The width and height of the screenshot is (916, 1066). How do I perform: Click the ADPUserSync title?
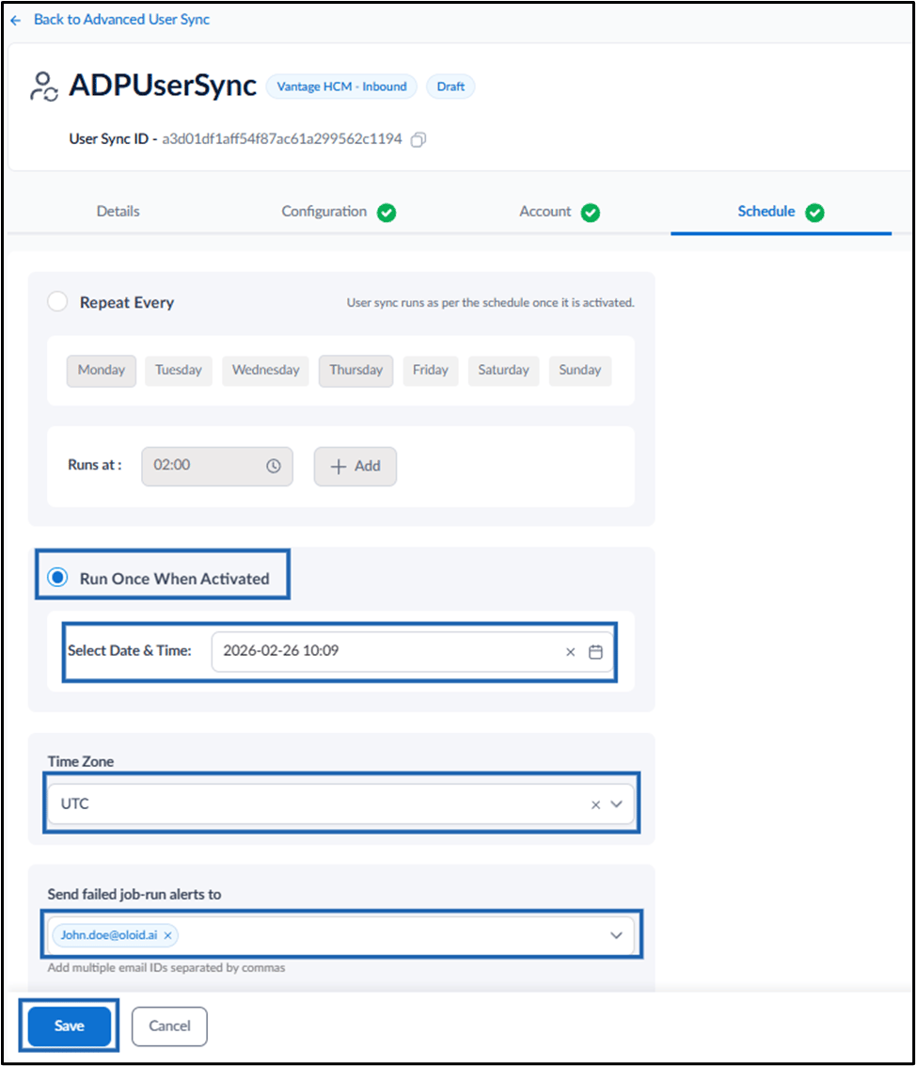(x=163, y=86)
